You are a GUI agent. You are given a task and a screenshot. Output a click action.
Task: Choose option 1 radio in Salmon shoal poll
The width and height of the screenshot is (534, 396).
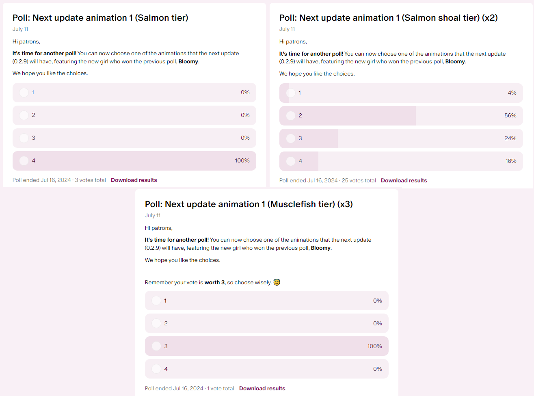tap(291, 93)
